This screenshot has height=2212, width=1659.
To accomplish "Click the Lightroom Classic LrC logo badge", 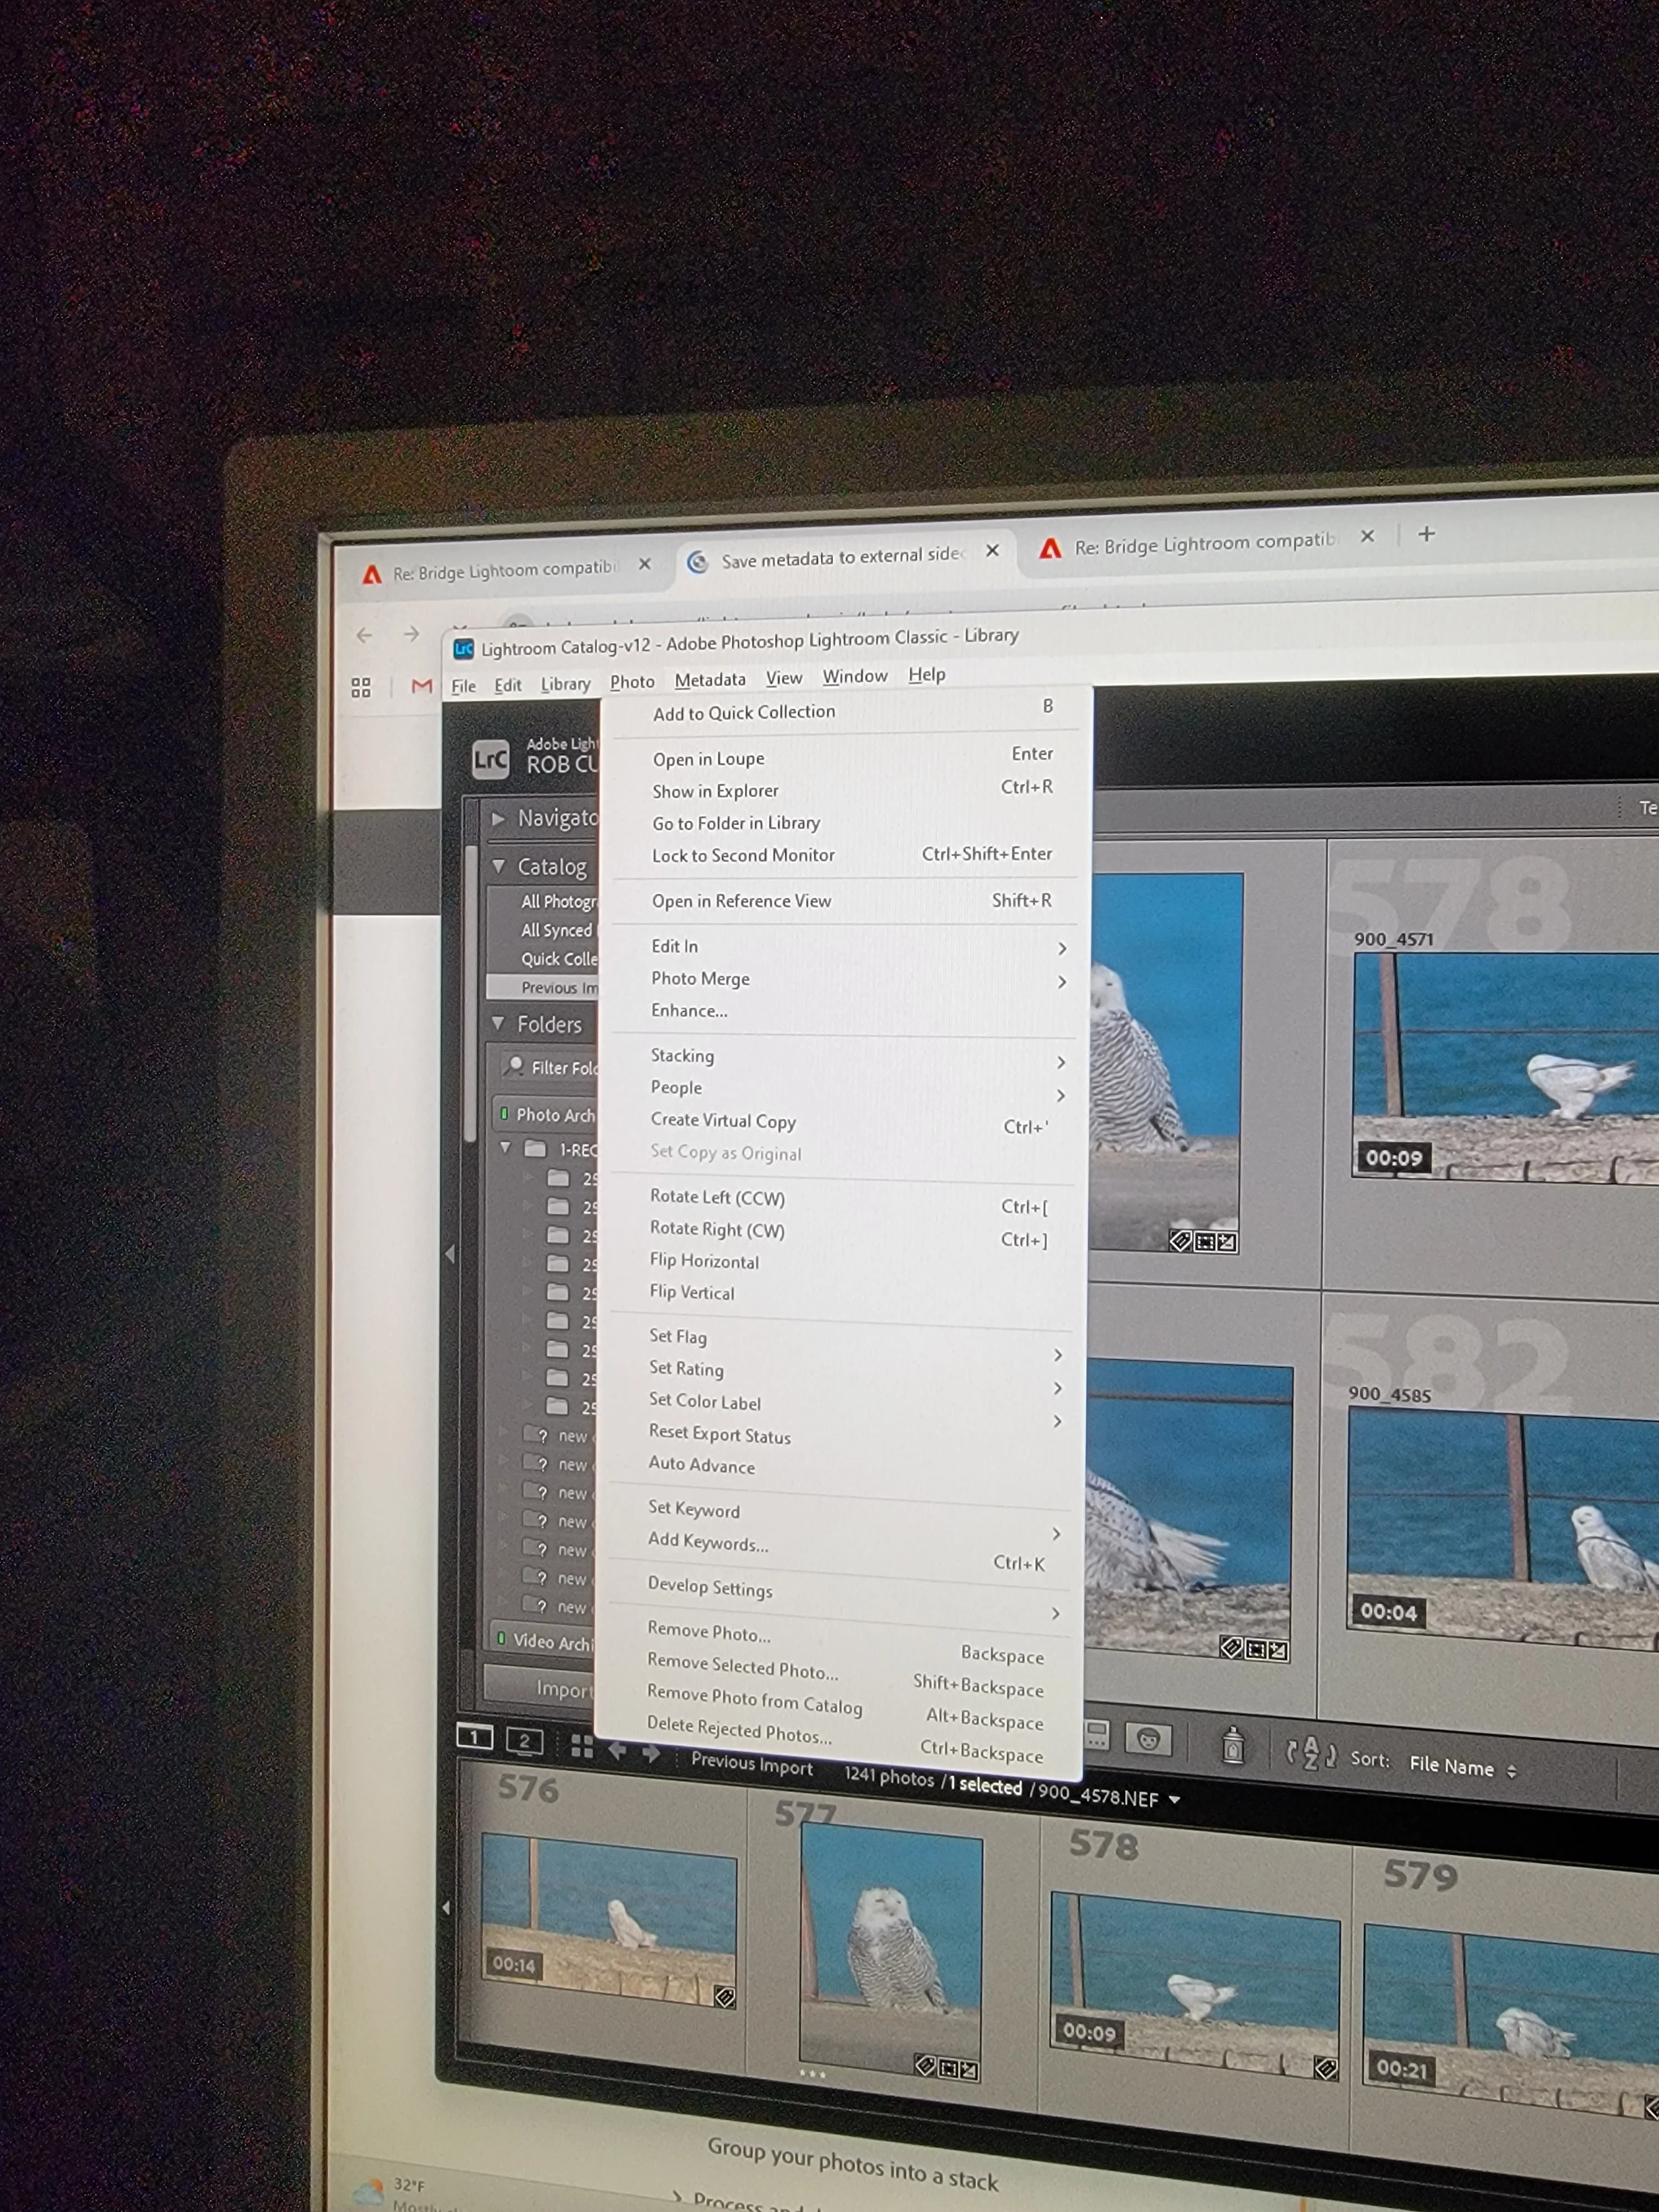I will coord(491,759).
